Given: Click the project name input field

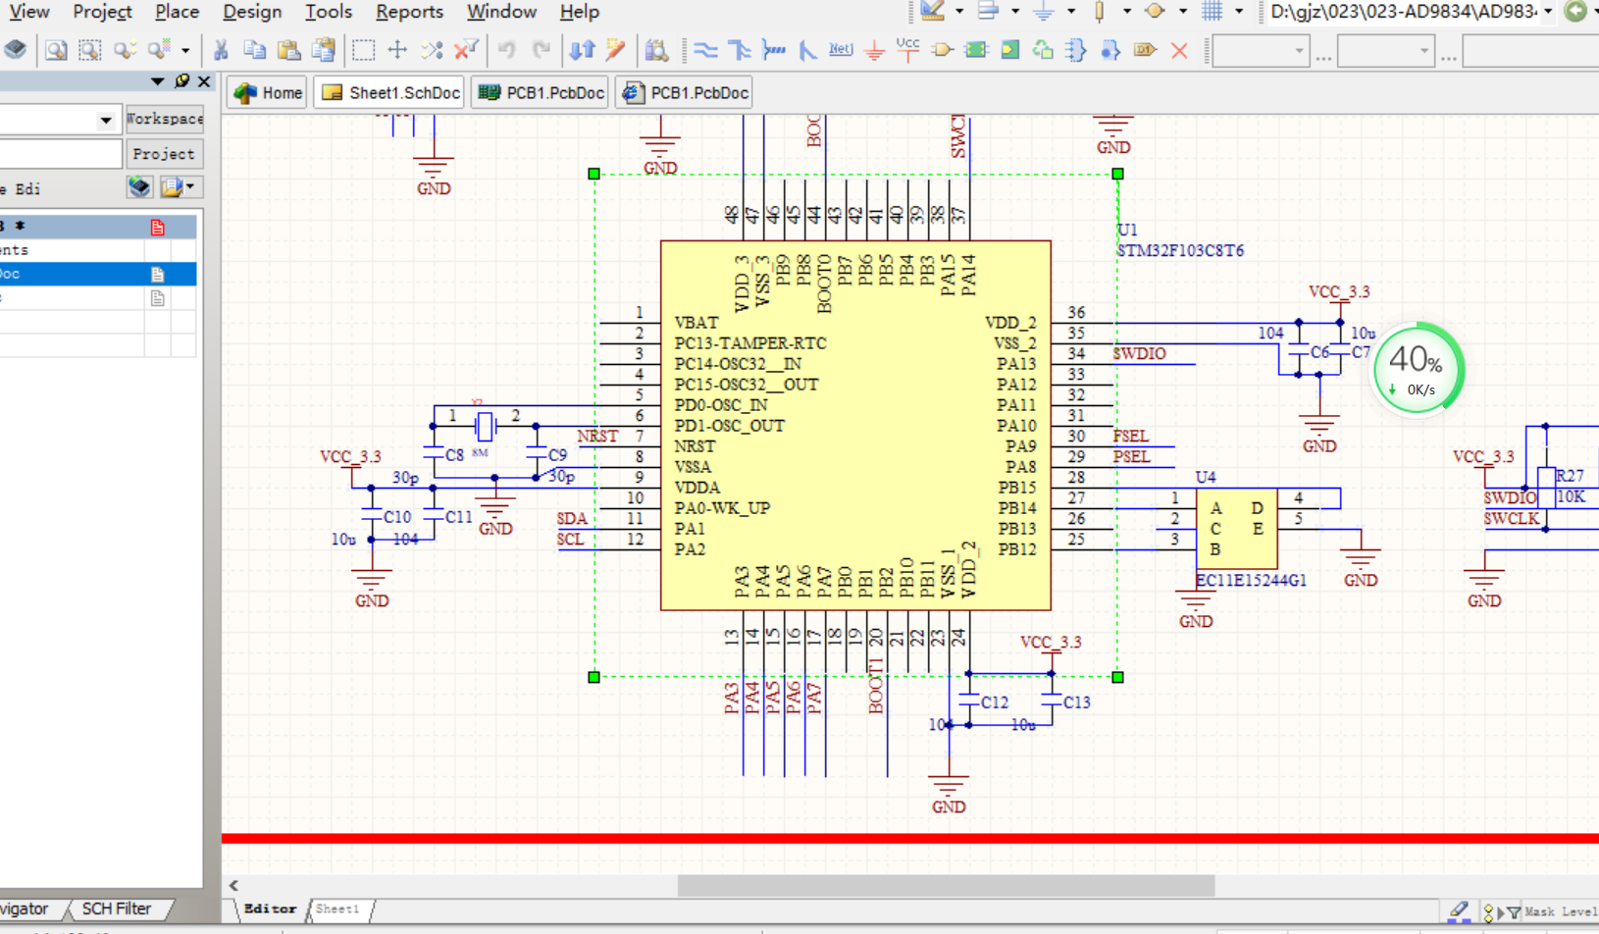Looking at the screenshot, I should click(x=59, y=154).
